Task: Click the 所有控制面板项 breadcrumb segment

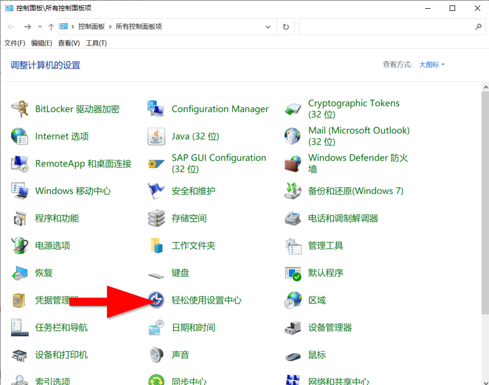Action: click(139, 27)
